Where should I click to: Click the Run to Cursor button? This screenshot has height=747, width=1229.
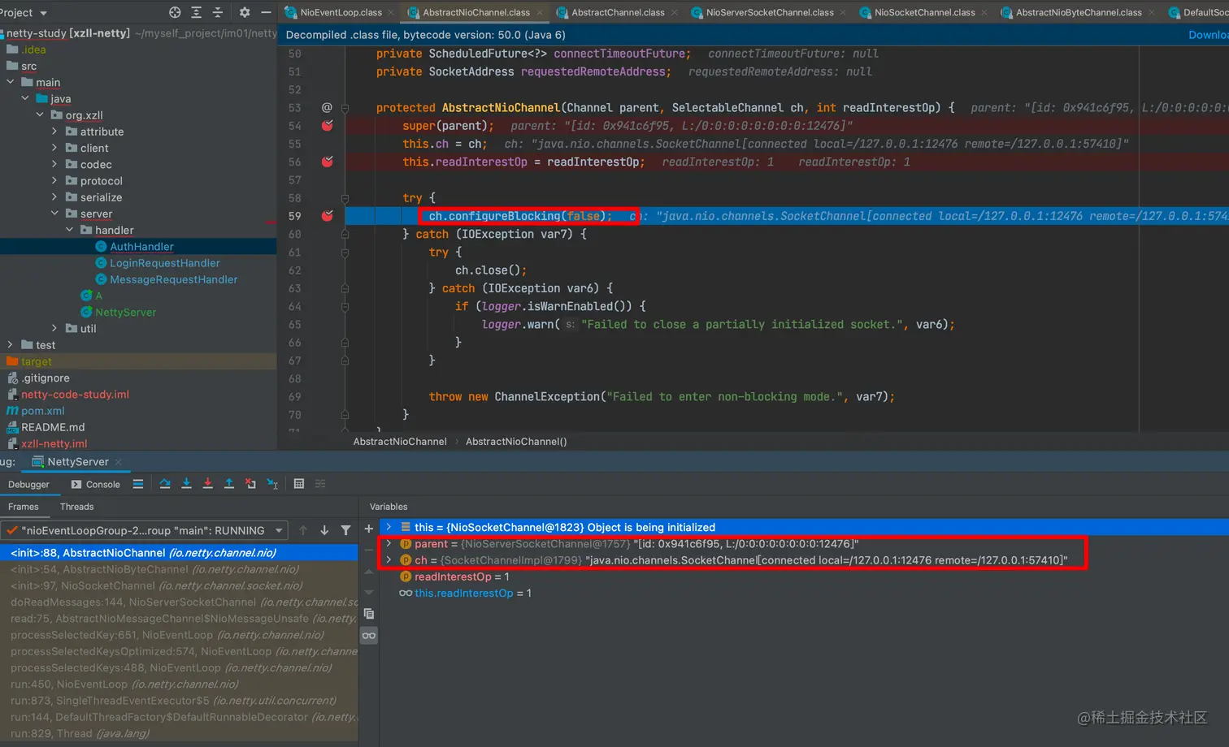tap(272, 484)
